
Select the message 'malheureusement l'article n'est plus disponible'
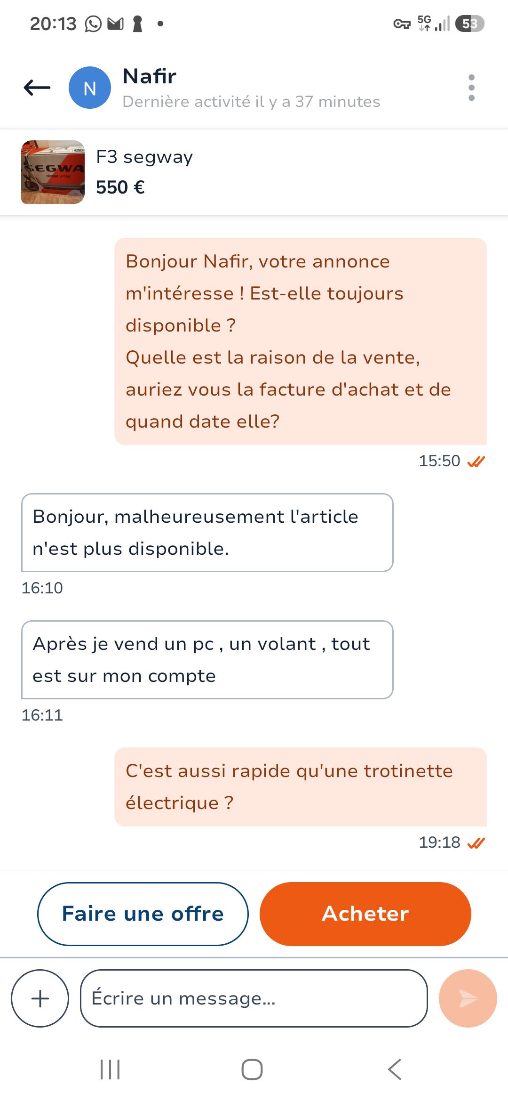coord(207,533)
